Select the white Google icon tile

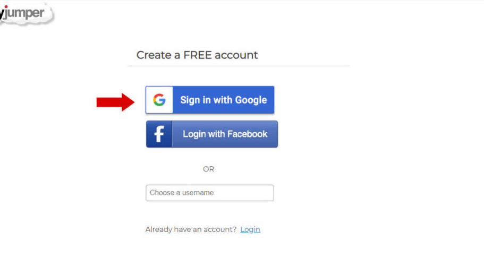159,100
